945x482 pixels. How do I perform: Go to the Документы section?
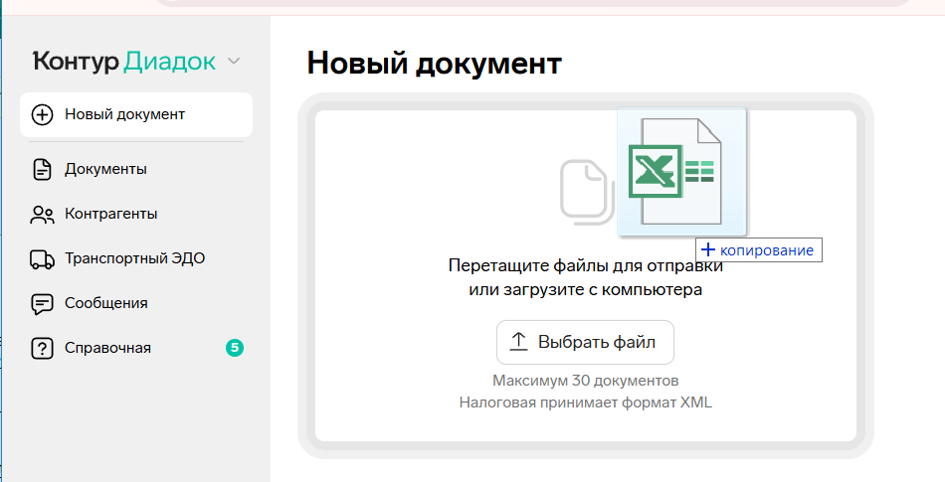coord(136,169)
